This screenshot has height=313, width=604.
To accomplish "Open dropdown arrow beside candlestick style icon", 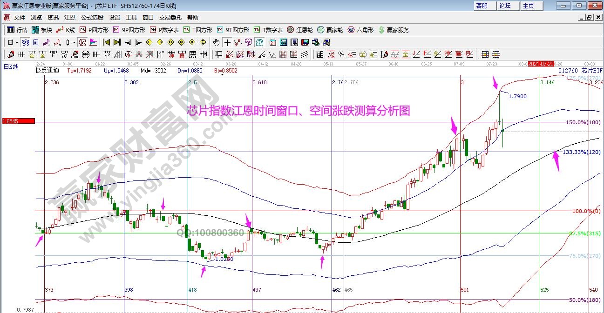I will pos(74,42).
